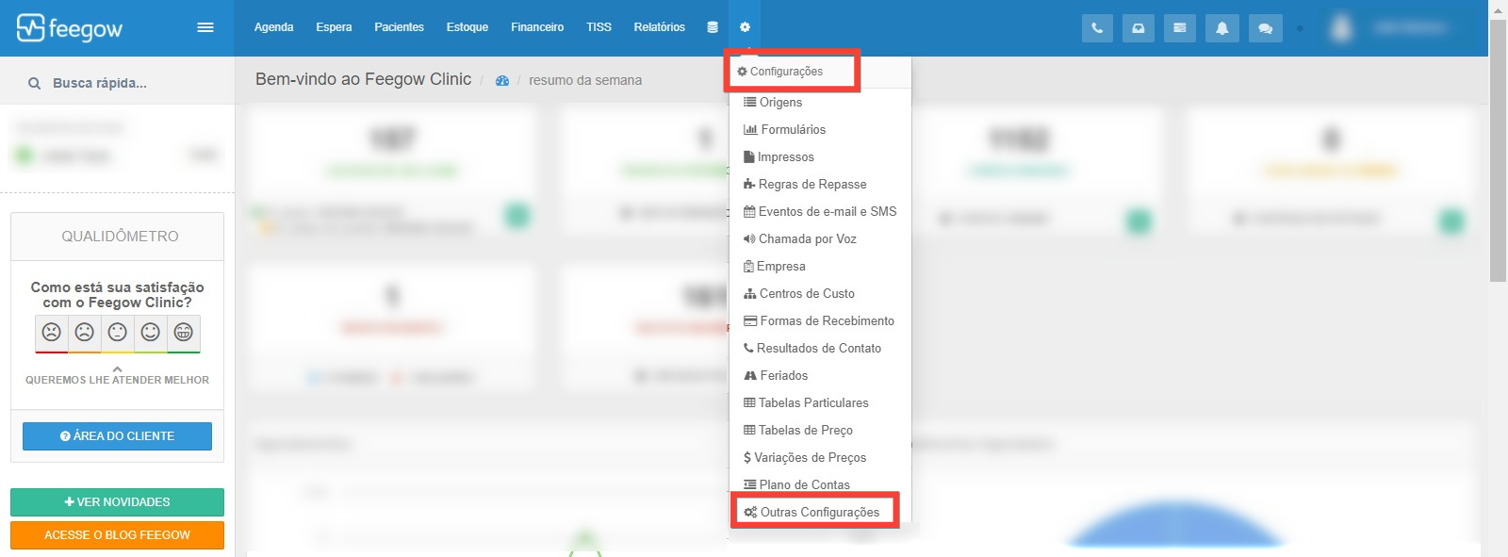Image resolution: width=1508 pixels, height=557 pixels.
Task: Click the settings gear in the top bar
Action: (x=745, y=27)
